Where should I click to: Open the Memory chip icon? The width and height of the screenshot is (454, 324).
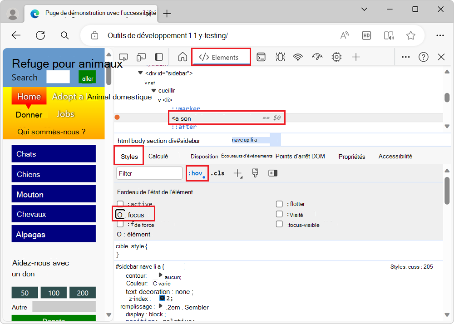(x=336, y=57)
